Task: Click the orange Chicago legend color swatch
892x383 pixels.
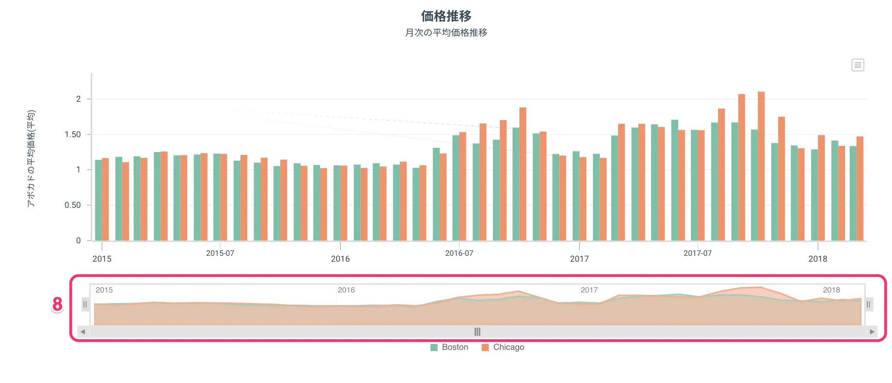Action: coord(485,348)
